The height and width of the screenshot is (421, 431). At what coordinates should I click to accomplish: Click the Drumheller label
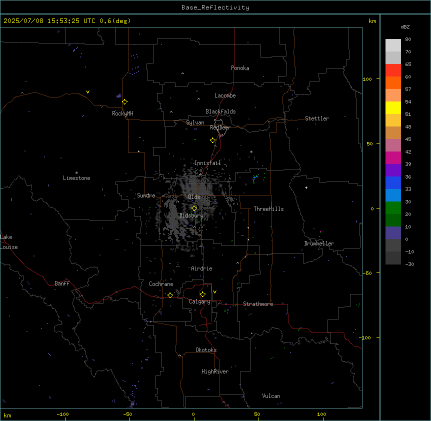[319, 243]
